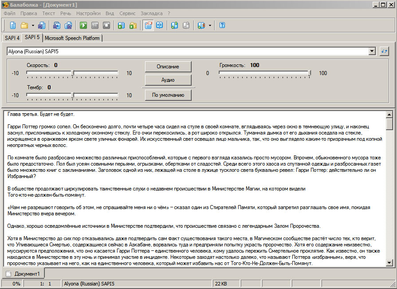Open the ? help menu
The image size is (397, 289).
(x=169, y=13)
